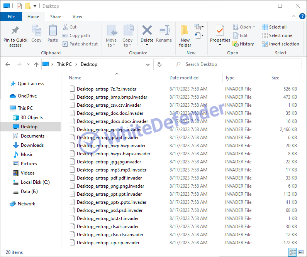Expand the Delete dropdown arrow
This screenshot has height=257, width=307.
147,45
